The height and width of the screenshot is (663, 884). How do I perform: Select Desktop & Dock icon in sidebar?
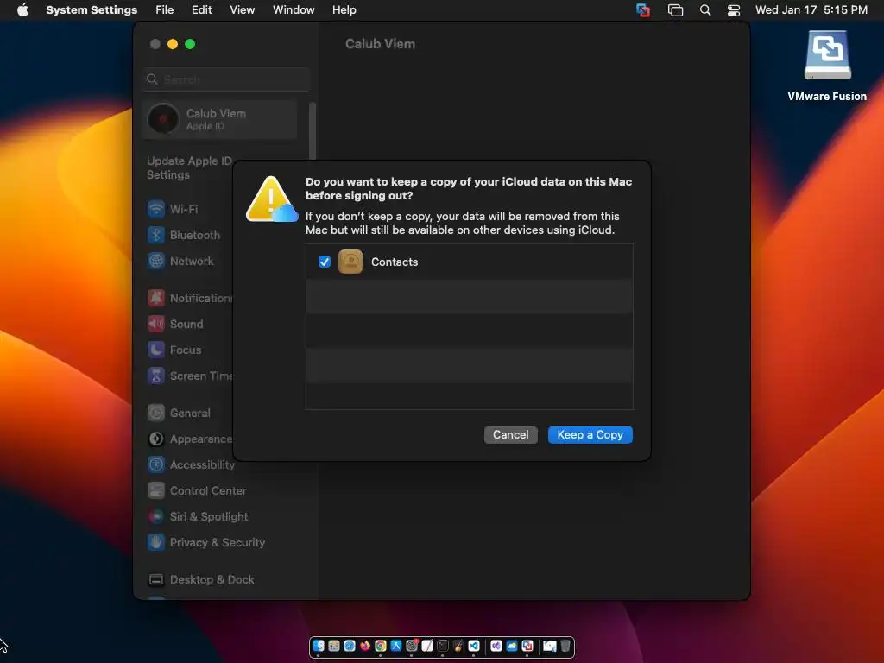(156, 579)
